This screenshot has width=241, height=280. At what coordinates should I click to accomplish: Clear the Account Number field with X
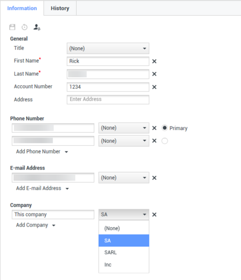click(x=154, y=87)
